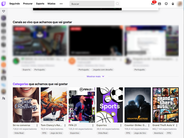
Task: Select FPS tag under Counter-Strike
Action: click(128, 133)
